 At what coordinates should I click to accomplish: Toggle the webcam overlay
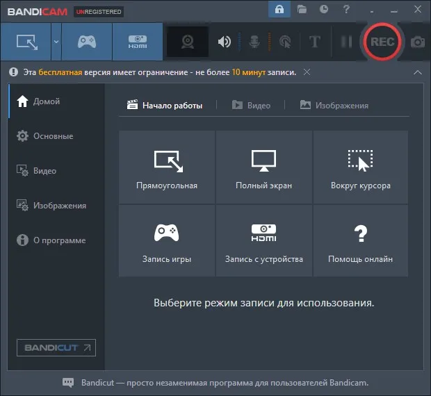pos(188,42)
